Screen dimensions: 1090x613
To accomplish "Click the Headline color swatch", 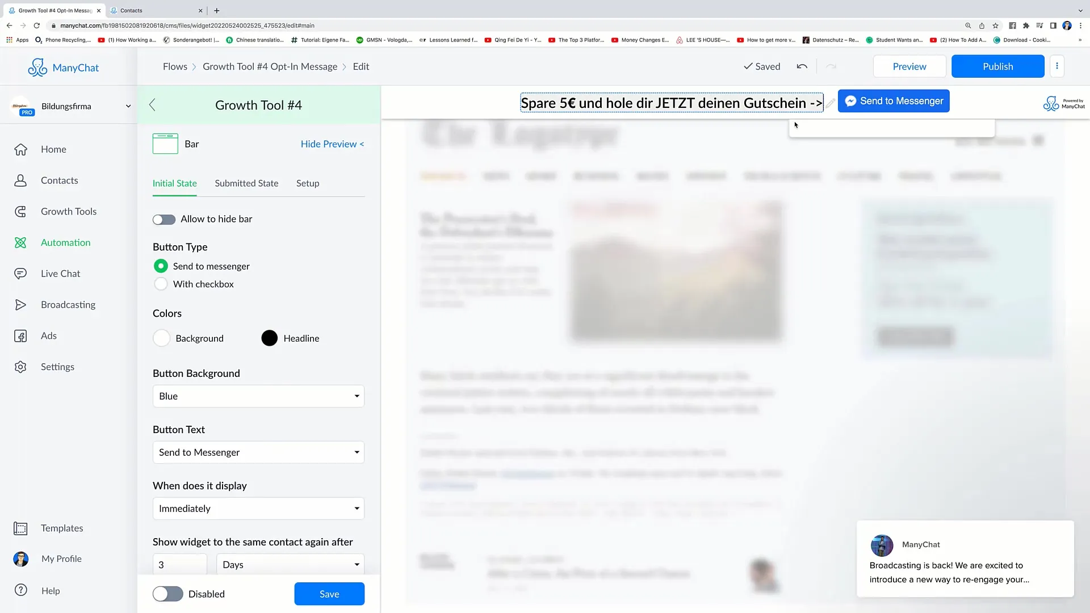I will tap(269, 338).
